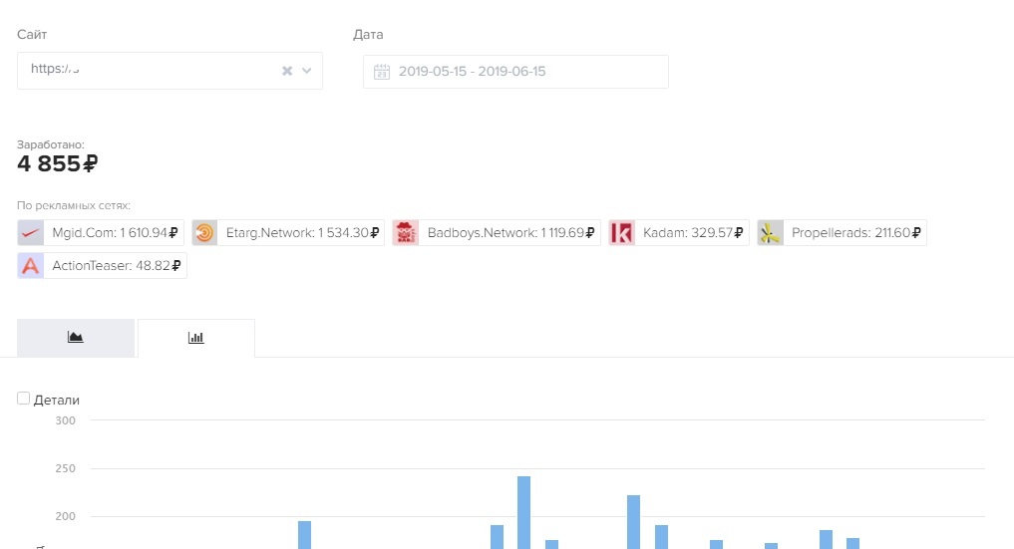Switch to the bar chart tab
Viewport: 1014px width, 549px height.
coord(196,338)
